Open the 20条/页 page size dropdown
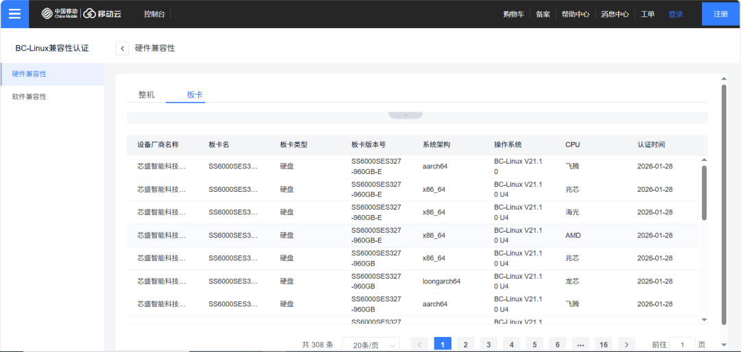Screen dimensions: 741x352 click(x=371, y=345)
